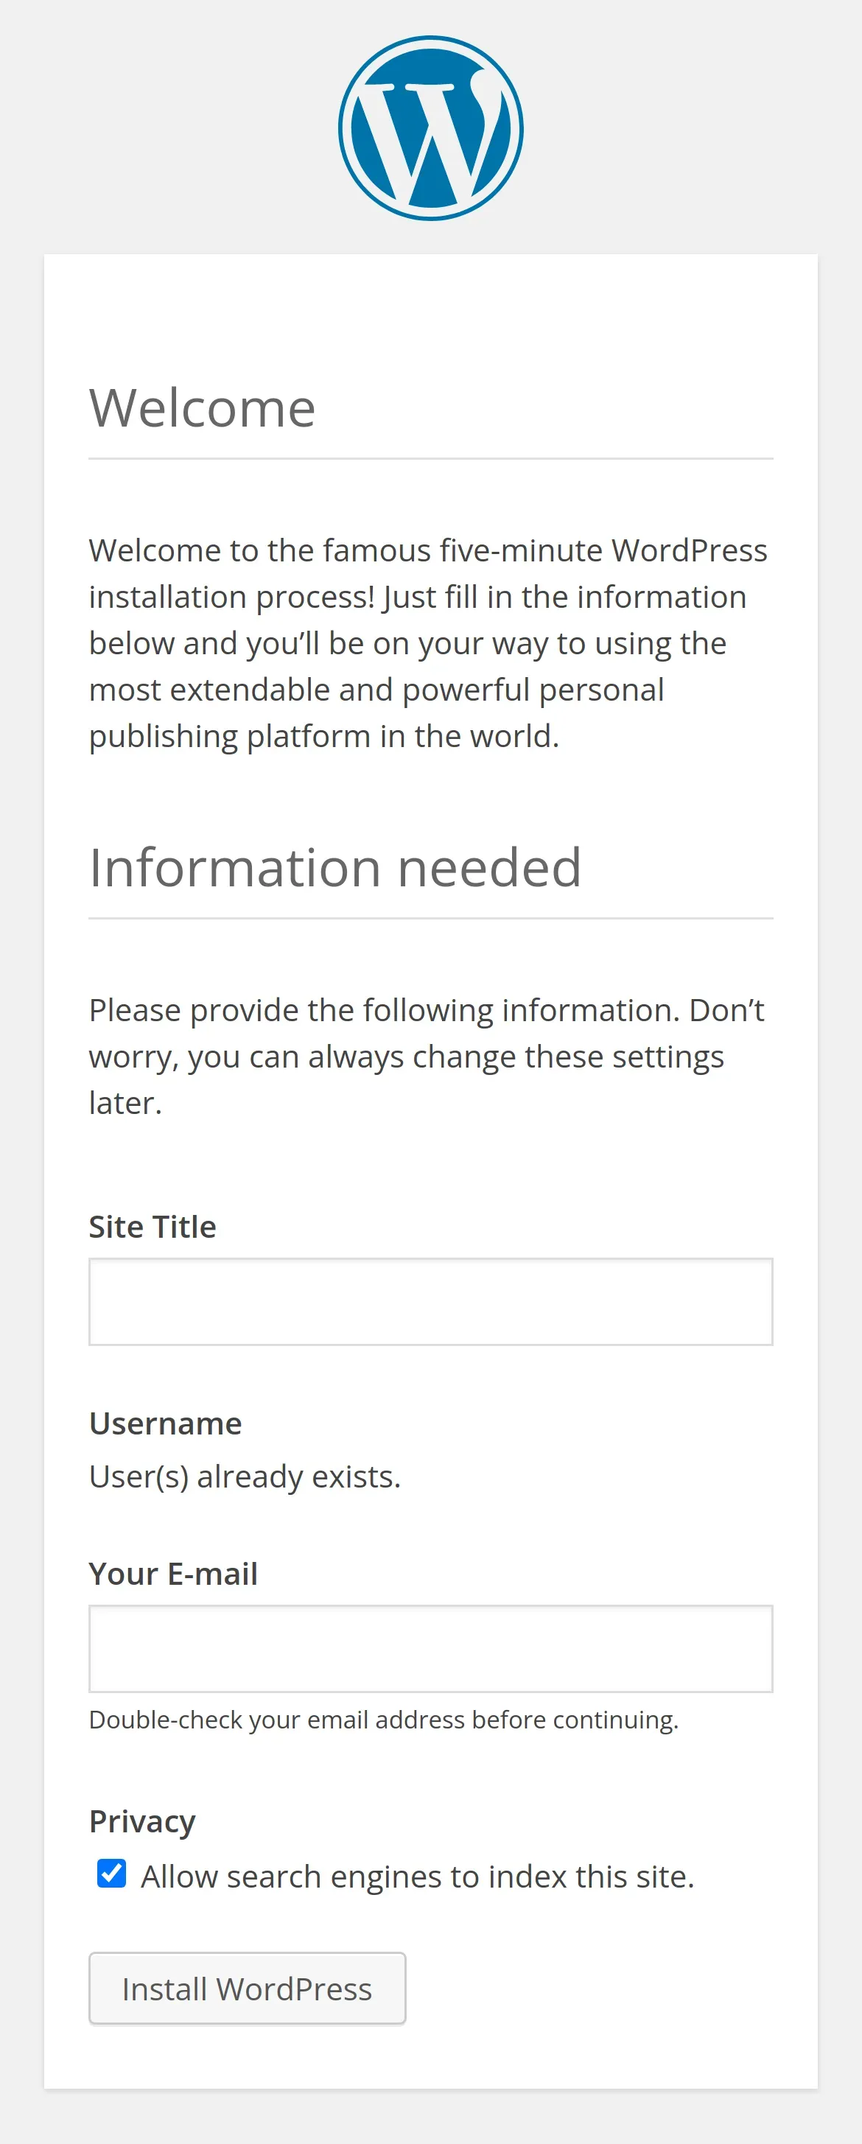Click the 'Double-check your email address' hint
The width and height of the screenshot is (862, 2144).
(x=384, y=1720)
